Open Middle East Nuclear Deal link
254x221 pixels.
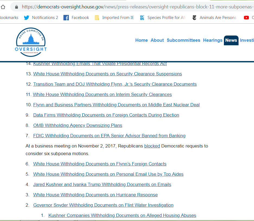coord(116,105)
